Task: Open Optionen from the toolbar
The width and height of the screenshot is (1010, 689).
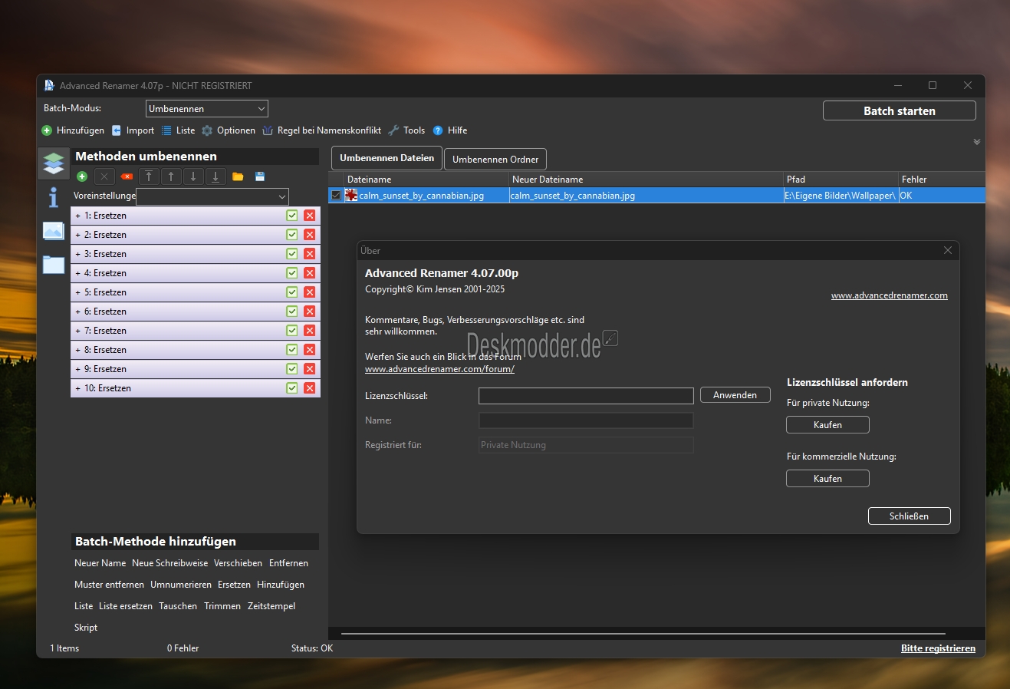Action: [229, 130]
